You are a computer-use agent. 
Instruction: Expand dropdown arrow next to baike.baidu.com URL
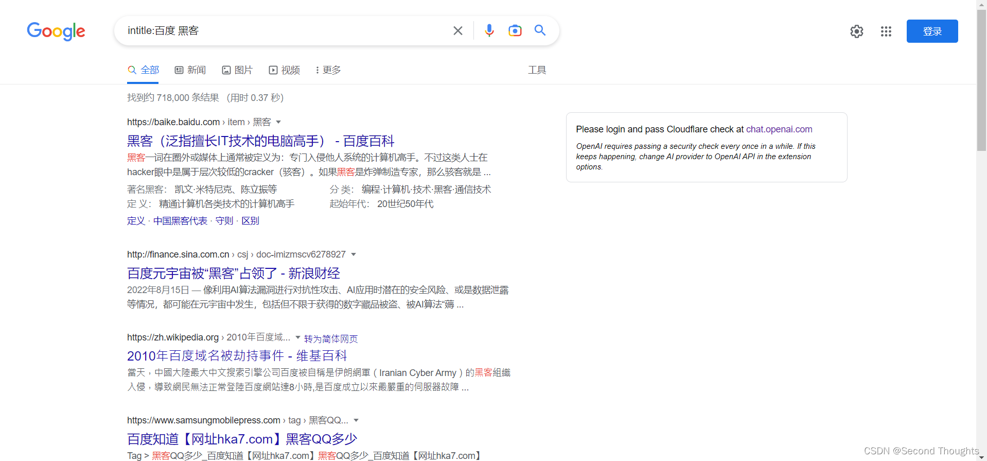coord(278,122)
